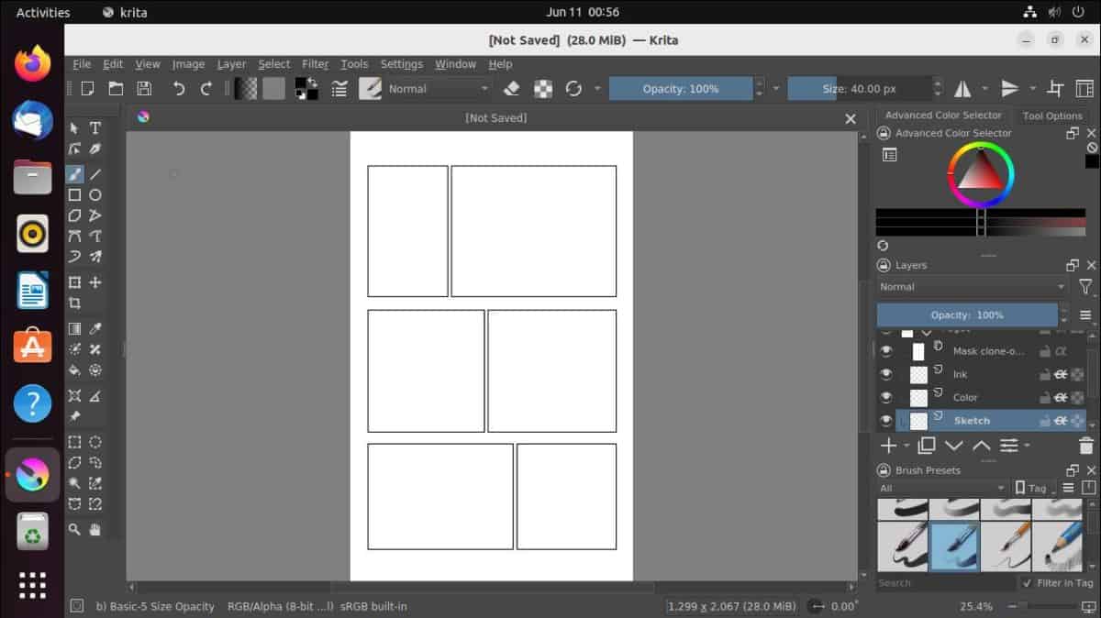The image size is (1101, 618).
Task: Switch to the Tool Options tab
Action: [1052, 116]
